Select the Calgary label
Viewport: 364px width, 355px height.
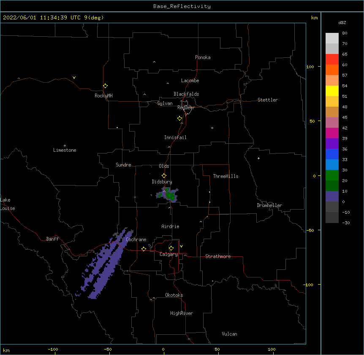[168, 254]
